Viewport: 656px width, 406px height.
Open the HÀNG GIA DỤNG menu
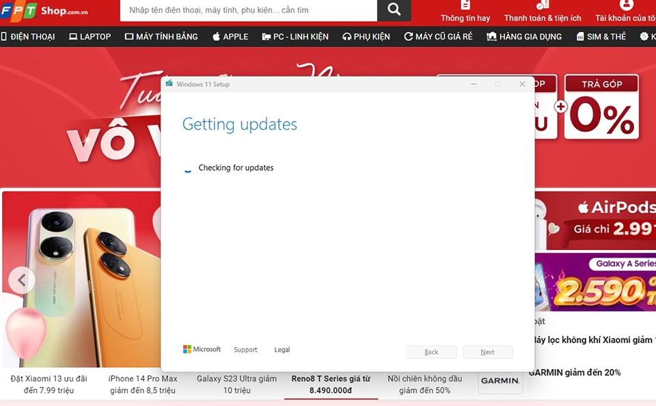(x=524, y=37)
